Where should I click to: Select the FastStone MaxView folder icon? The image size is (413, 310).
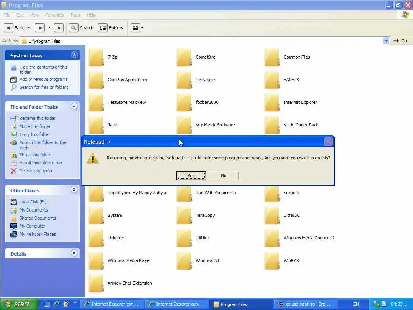pos(96,103)
